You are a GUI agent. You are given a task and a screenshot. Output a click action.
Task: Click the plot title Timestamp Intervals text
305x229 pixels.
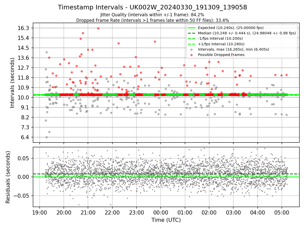pyautogui.click(x=152, y=7)
